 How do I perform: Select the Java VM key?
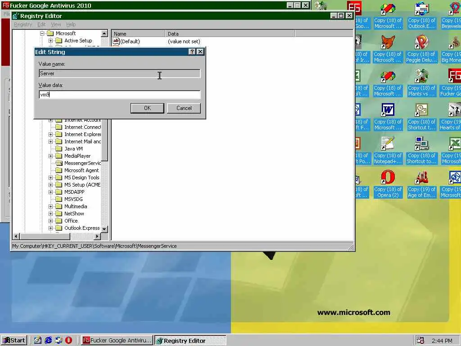tap(73, 149)
